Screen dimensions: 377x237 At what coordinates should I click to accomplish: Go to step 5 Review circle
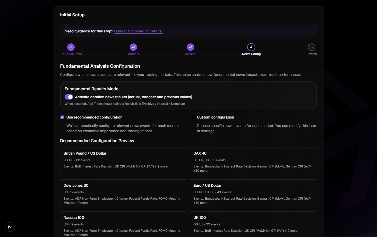(x=312, y=47)
